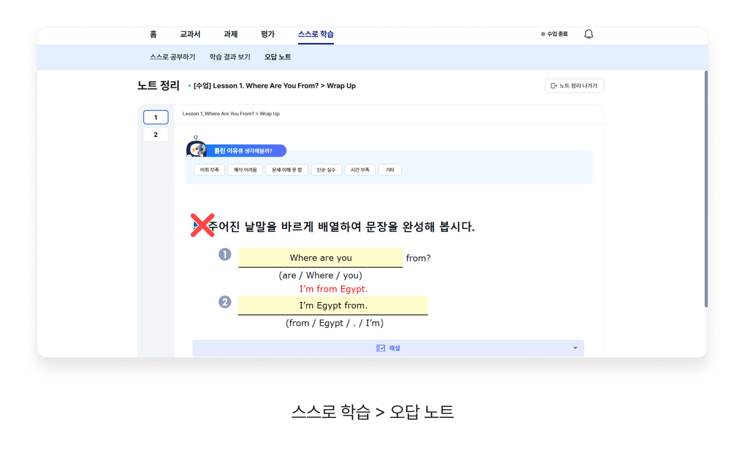Open the 스스로 학습 top tab
The height and width of the screenshot is (452, 745).
tap(316, 34)
